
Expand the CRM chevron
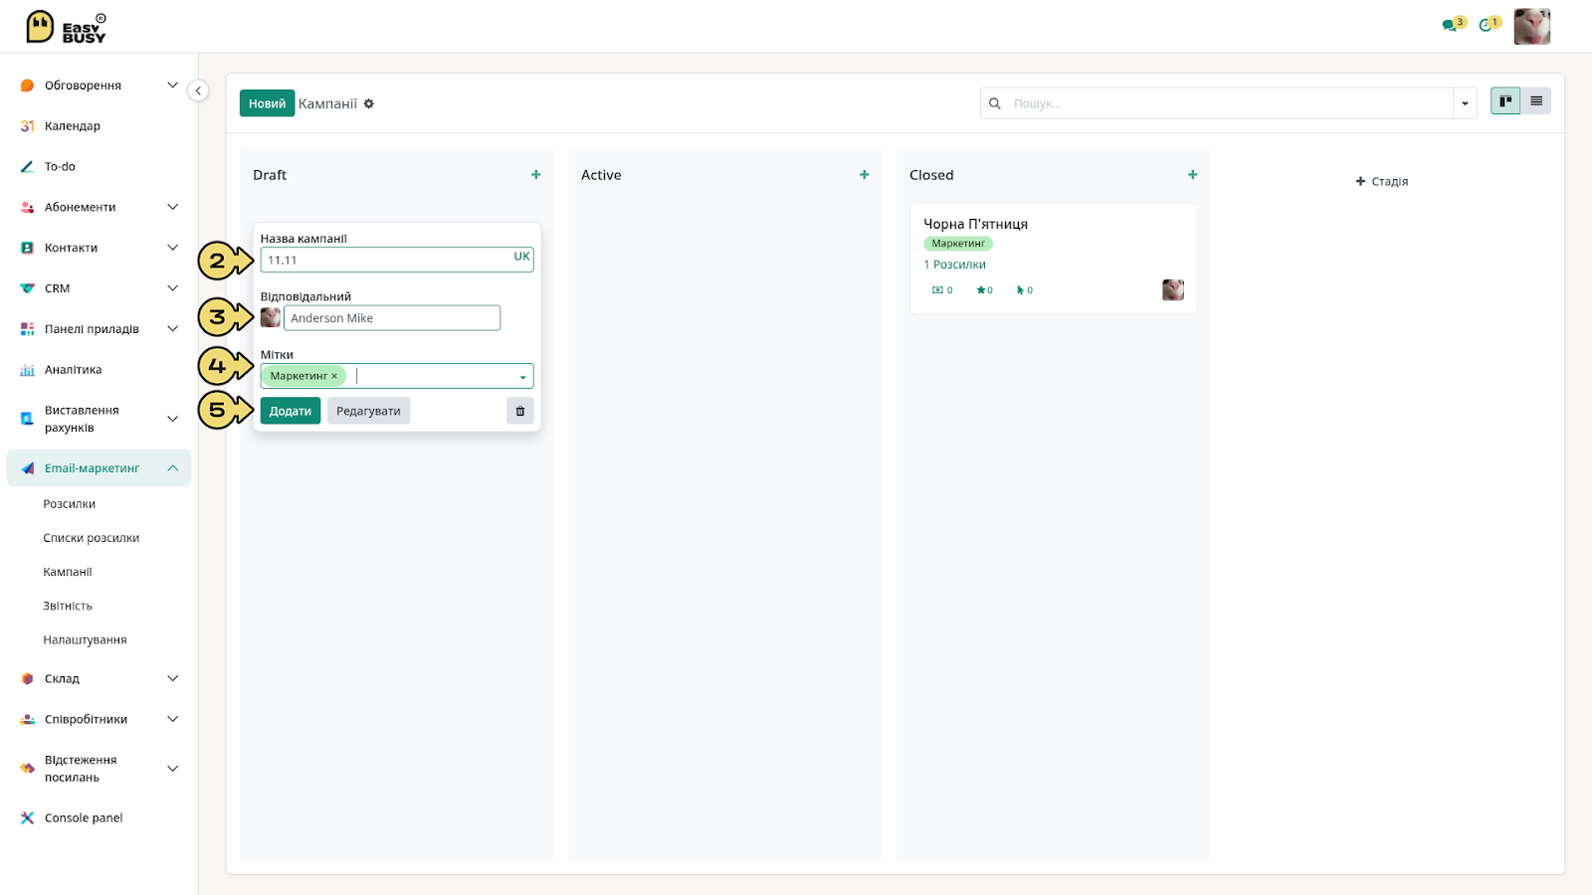172,288
